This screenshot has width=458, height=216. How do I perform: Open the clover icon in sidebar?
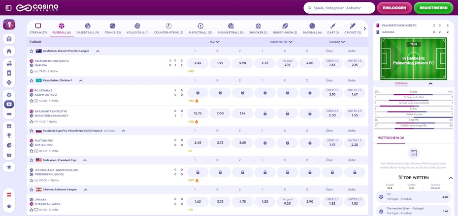pos(9,82)
